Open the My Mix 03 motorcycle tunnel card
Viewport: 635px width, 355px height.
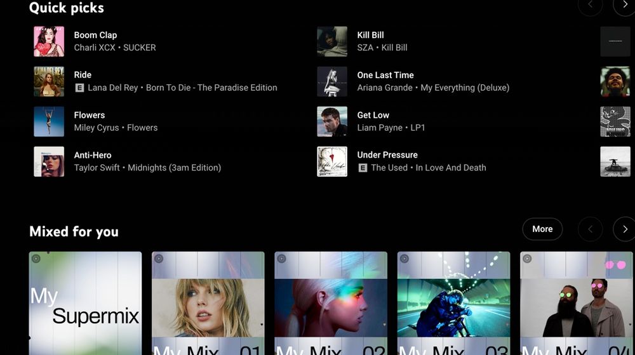coord(453,303)
